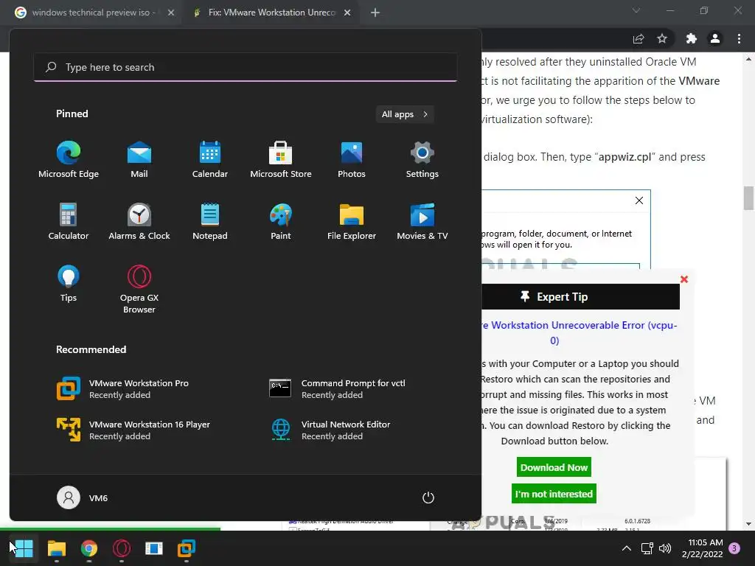Launch the Mail app
The image size is (755, 566).
tap(139, 160)
